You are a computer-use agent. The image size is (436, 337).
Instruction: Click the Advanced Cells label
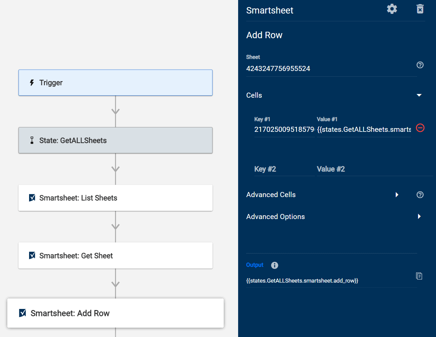271,195
